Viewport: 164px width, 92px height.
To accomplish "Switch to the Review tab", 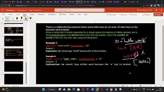I will [72, 14].
